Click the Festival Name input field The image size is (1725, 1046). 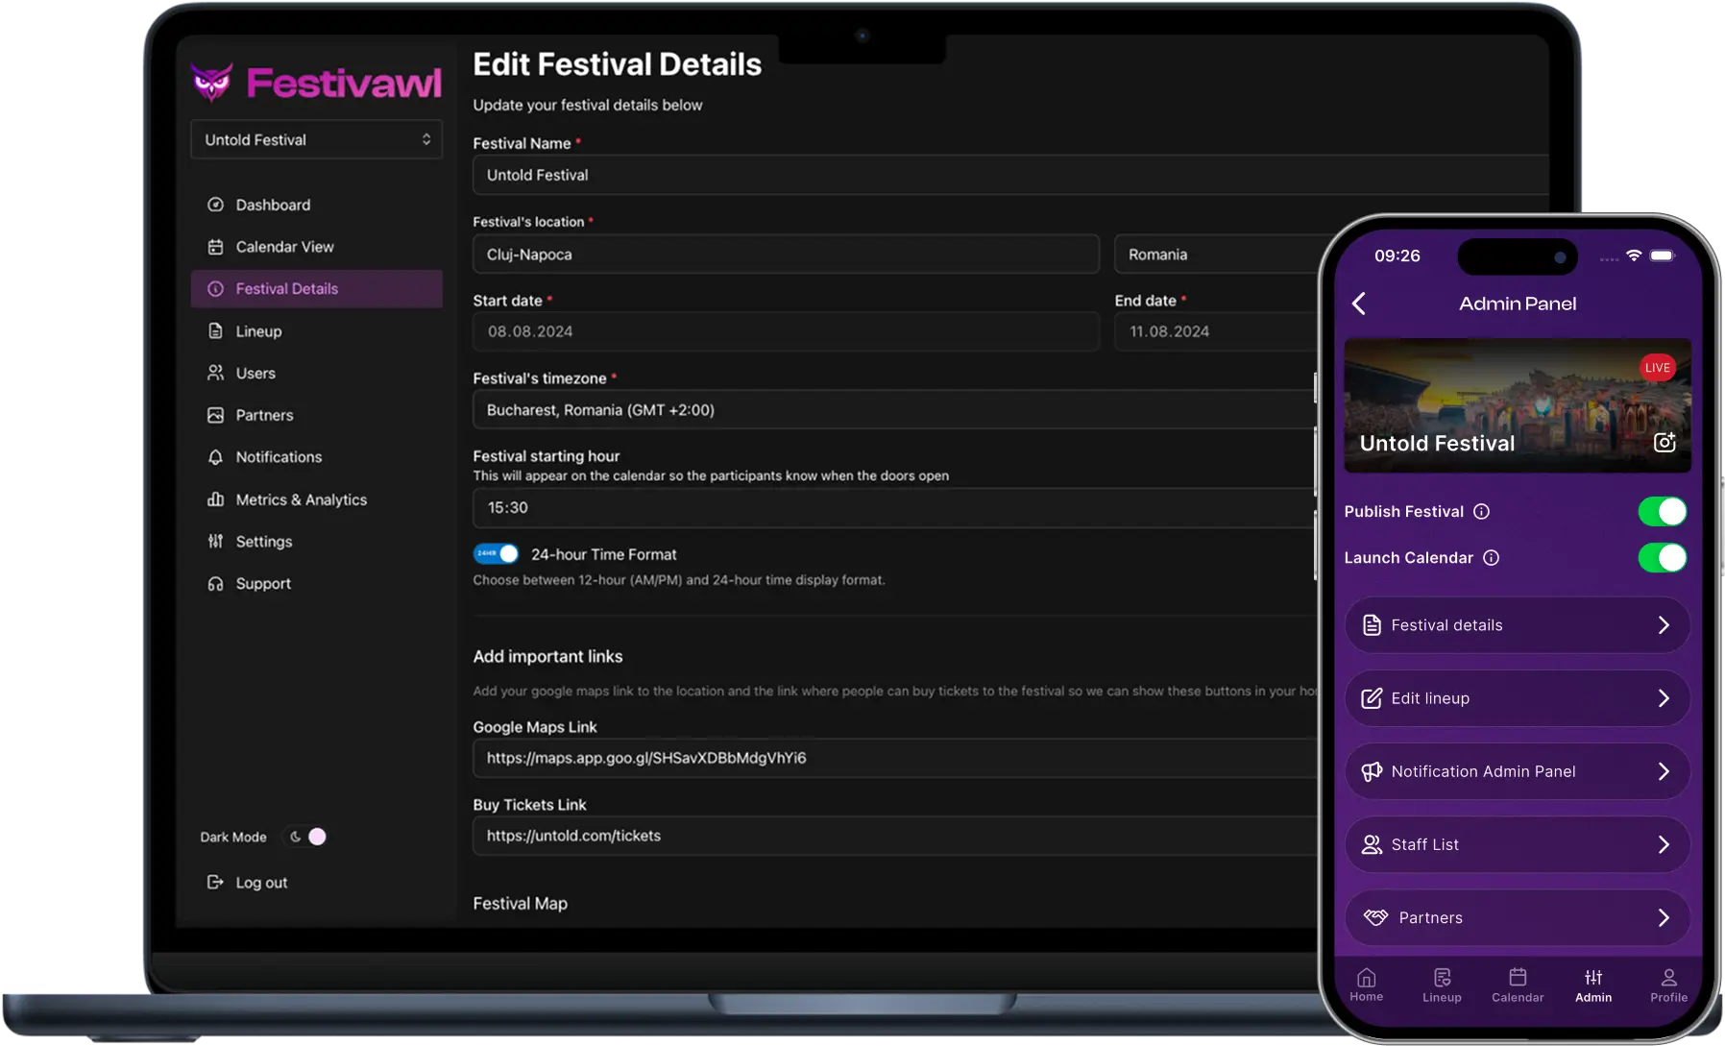click(x=1010, y=175)
